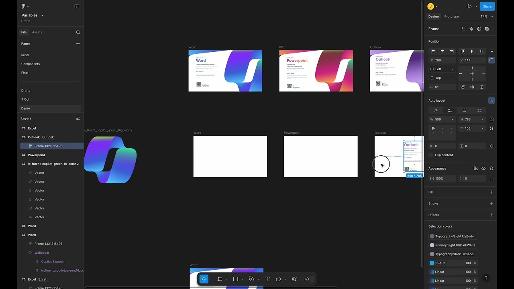This screenshot has width=514, height=289.
Task: Click the use as mask icon
Action: tap(479, 29)
